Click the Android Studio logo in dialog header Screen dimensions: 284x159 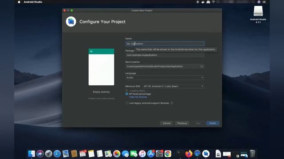click(x=71, y=22)
